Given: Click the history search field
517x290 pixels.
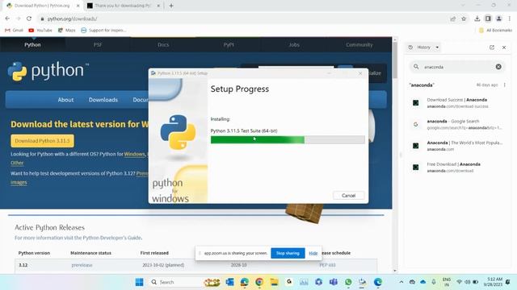Looking at the screenshot, I should point(458,67).
